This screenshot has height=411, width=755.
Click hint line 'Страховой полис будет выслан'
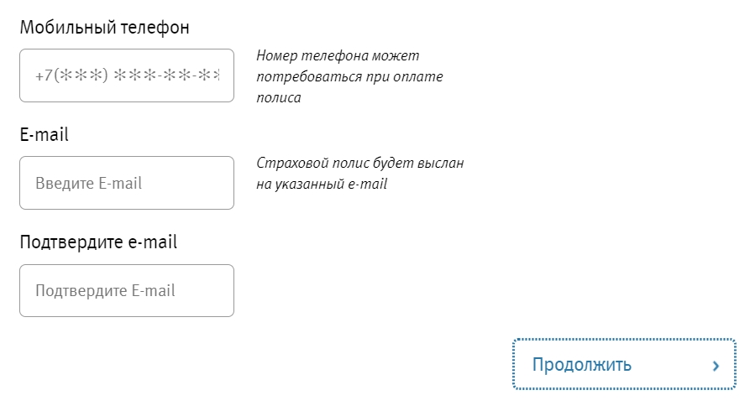pyautogui.click(x=359, y=163)
